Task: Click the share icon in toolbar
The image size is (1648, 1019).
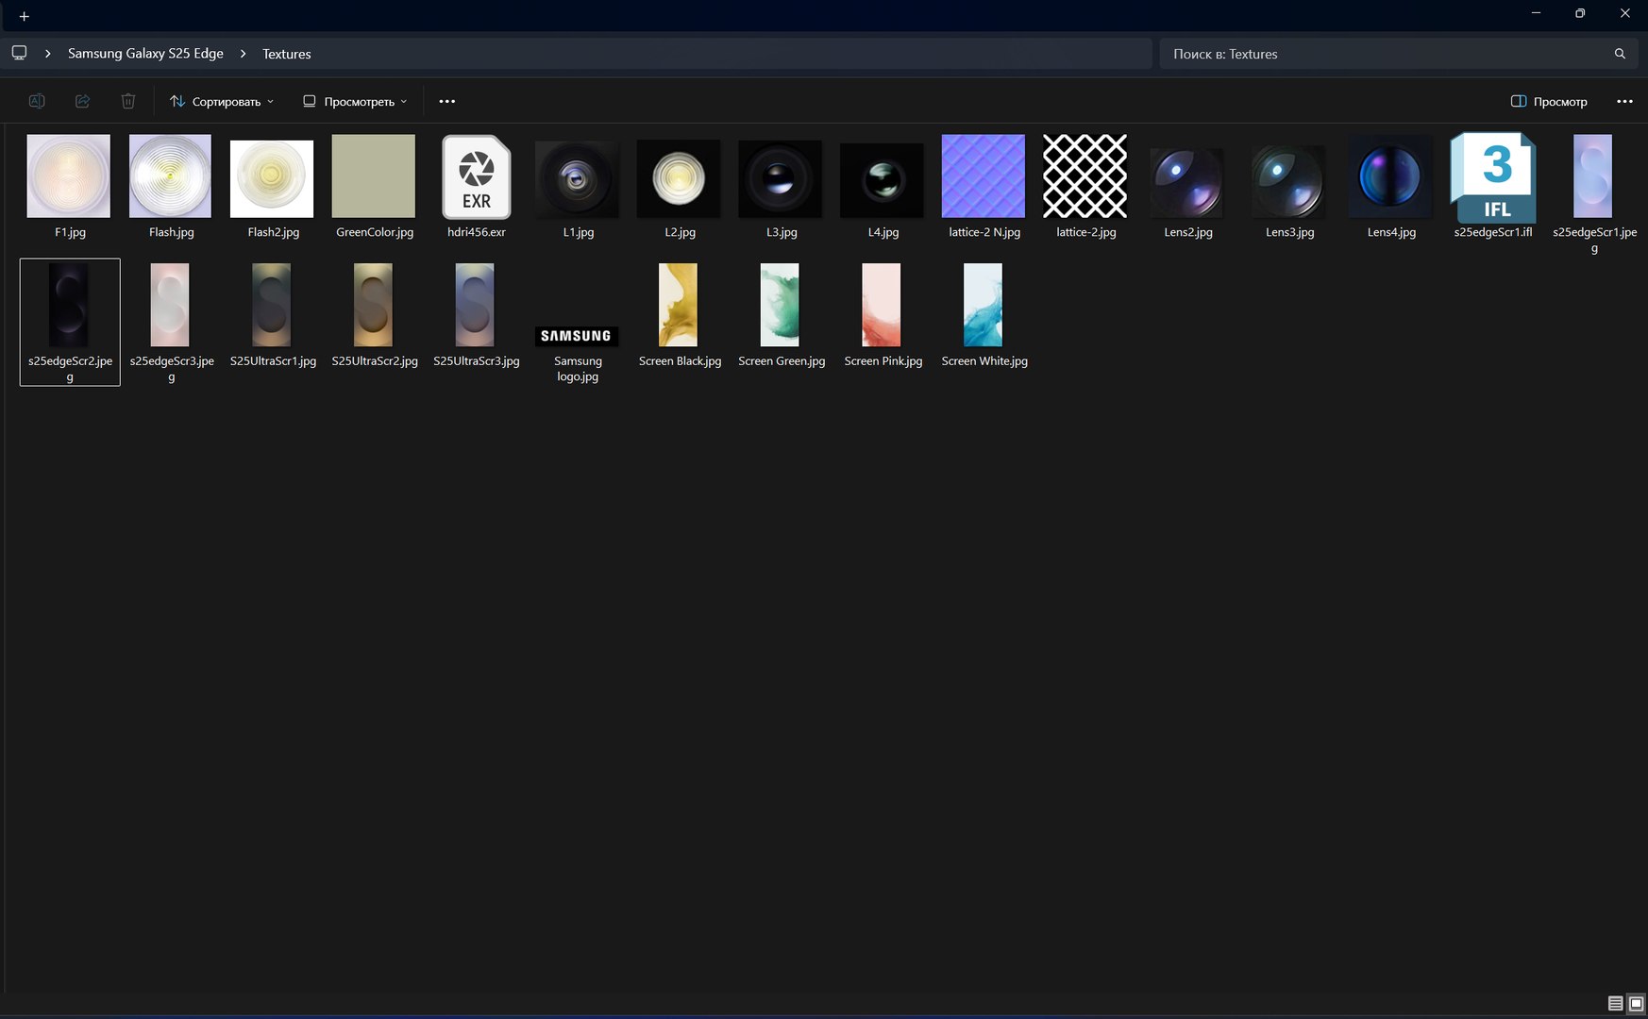Action: pos(82,101)
